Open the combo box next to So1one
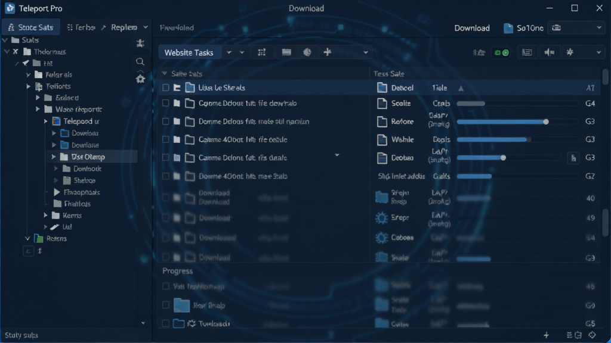This screenshot has width=611, height=343. pyautogui.click(x=577, y=28)
